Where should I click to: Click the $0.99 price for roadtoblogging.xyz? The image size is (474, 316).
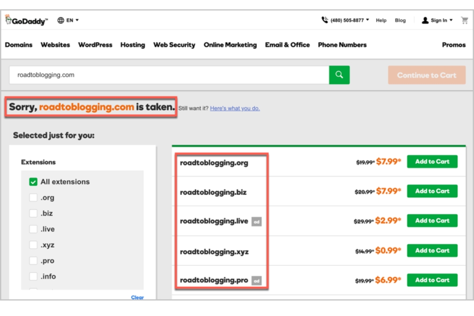click(388, 250)
